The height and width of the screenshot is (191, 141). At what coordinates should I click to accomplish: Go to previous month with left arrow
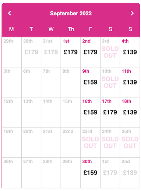click(10, 13)
